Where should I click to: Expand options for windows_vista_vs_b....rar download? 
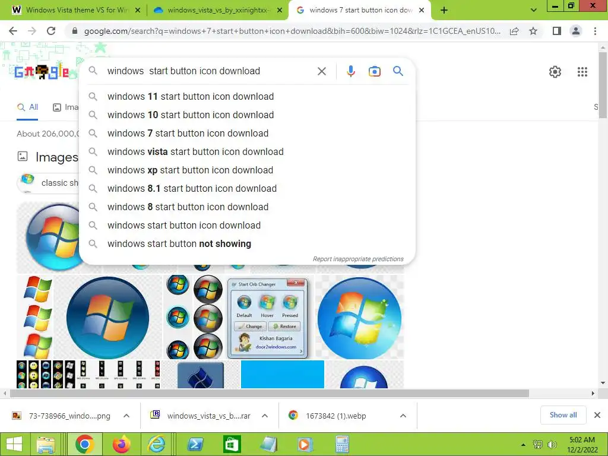tap(265, 416)
